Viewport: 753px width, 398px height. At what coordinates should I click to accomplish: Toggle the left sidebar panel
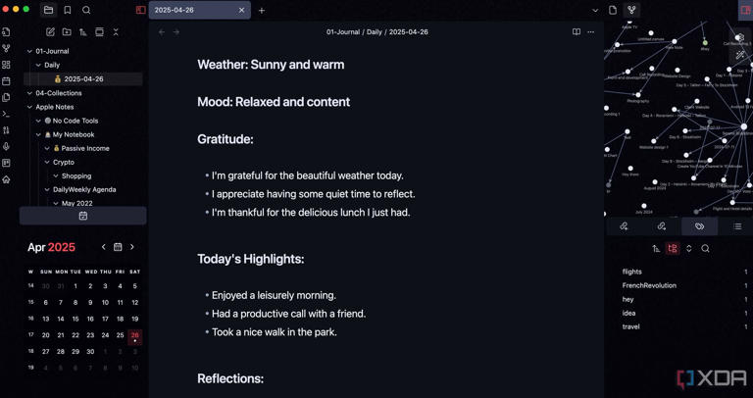click(x=140, y=10)
